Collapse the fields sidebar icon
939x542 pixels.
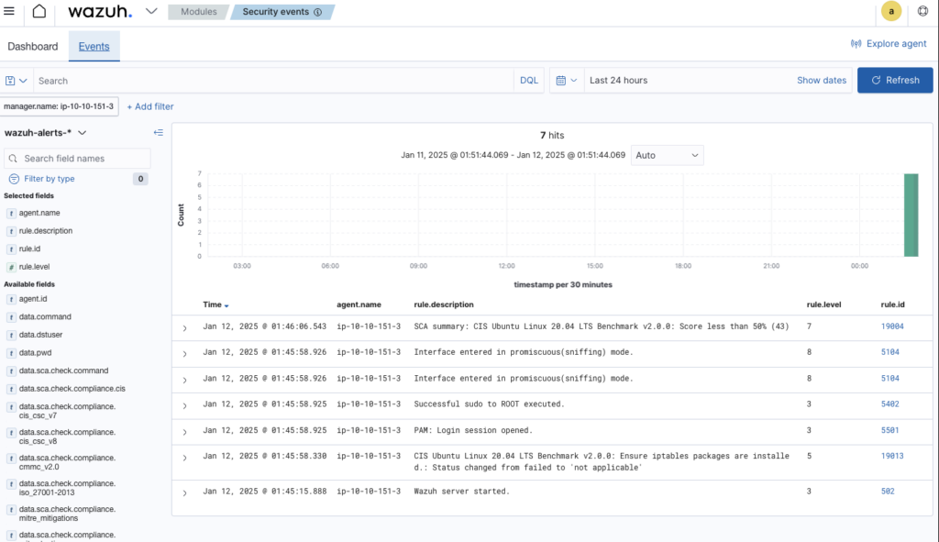click(x=158, y=133)
